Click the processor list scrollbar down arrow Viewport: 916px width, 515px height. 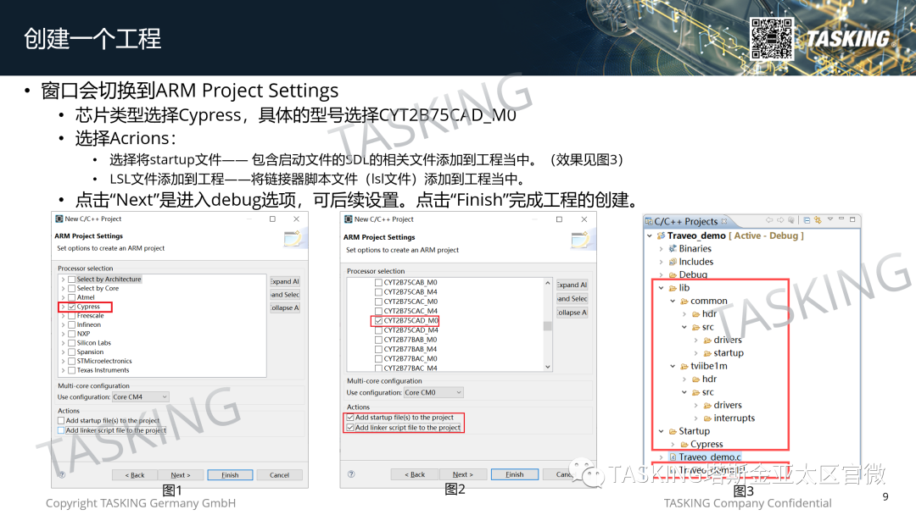tap(547, 367)
